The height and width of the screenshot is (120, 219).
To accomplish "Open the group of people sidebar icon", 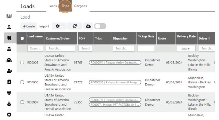I will (x=9, y=60).
